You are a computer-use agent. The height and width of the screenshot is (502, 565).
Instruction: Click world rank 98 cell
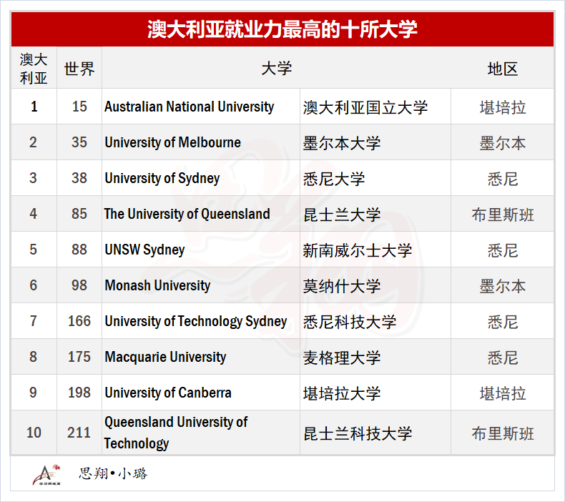tap(79, 285)
